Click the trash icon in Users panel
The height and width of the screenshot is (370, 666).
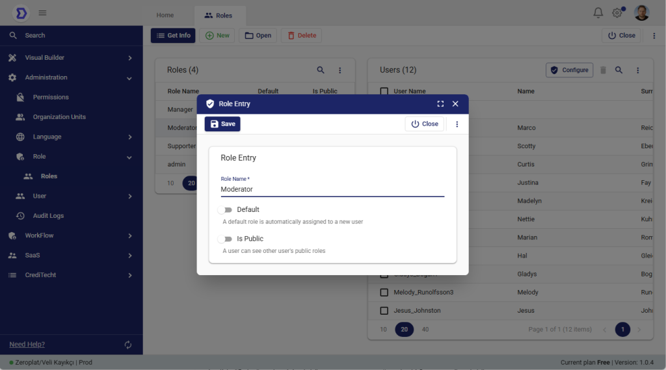point(603,70)
